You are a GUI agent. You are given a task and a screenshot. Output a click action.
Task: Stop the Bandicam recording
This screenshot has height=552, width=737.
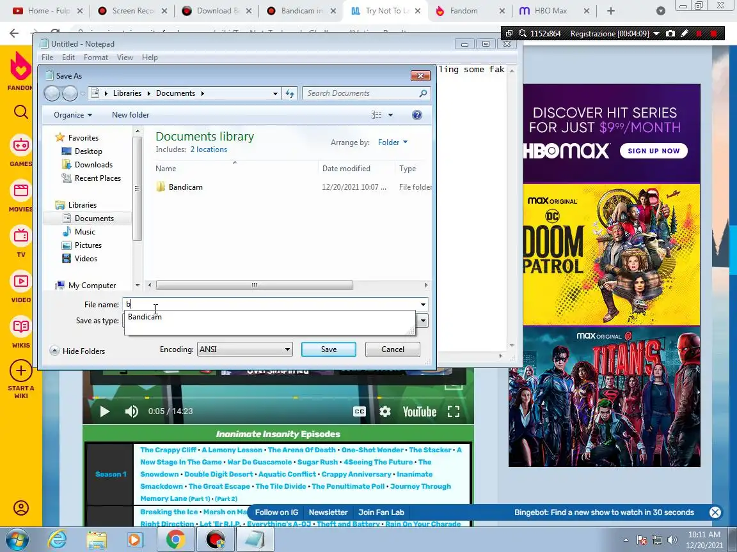(714, 33)
